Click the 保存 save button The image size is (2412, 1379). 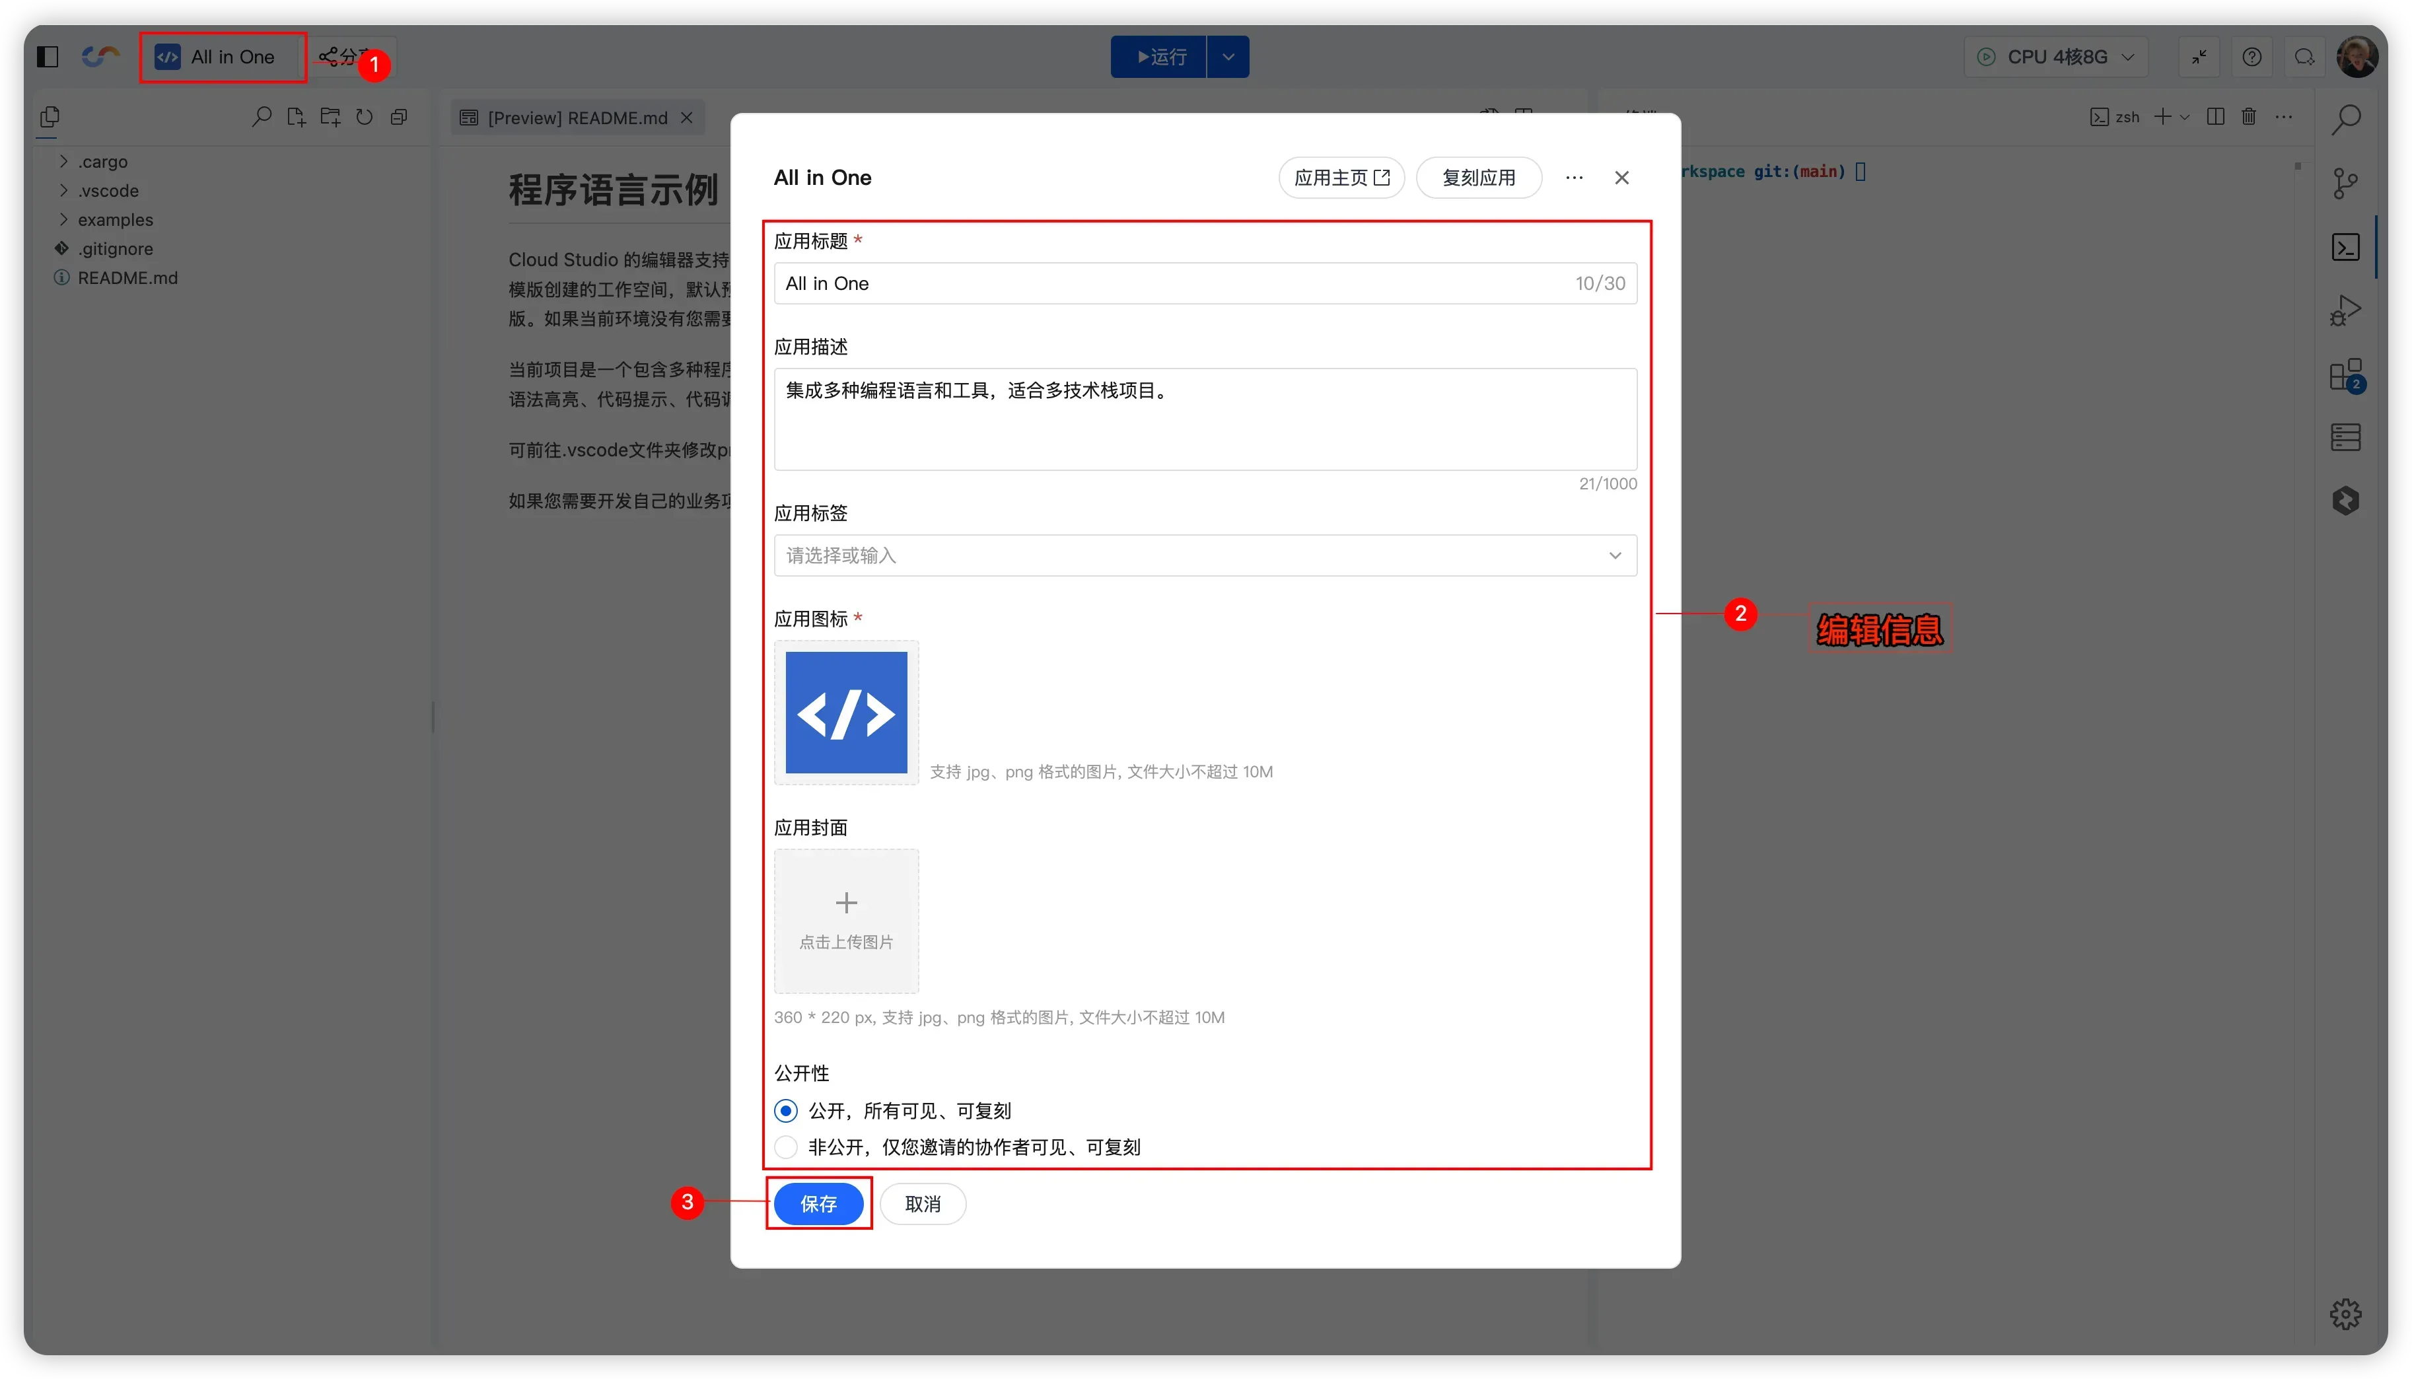pyautogui.click(x=818, y=1204)
